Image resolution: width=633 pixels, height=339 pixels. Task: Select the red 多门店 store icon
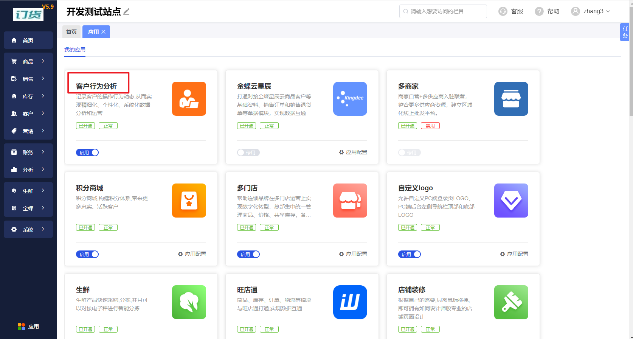[x=350, y=201]
